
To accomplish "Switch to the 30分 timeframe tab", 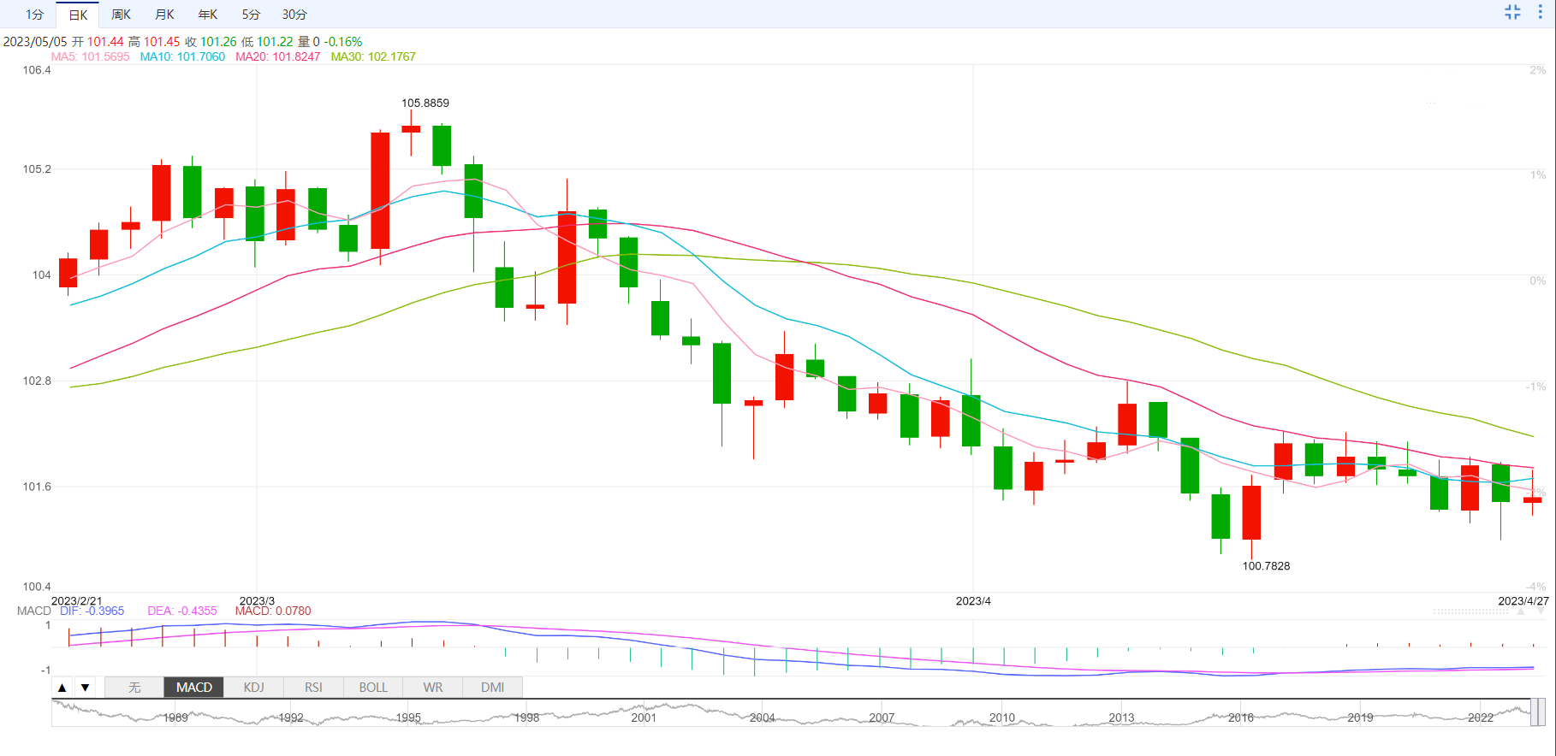I will (294, 15).
